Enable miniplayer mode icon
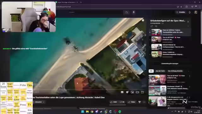Viewport: 202px width, 114px height. coord(132,92)
